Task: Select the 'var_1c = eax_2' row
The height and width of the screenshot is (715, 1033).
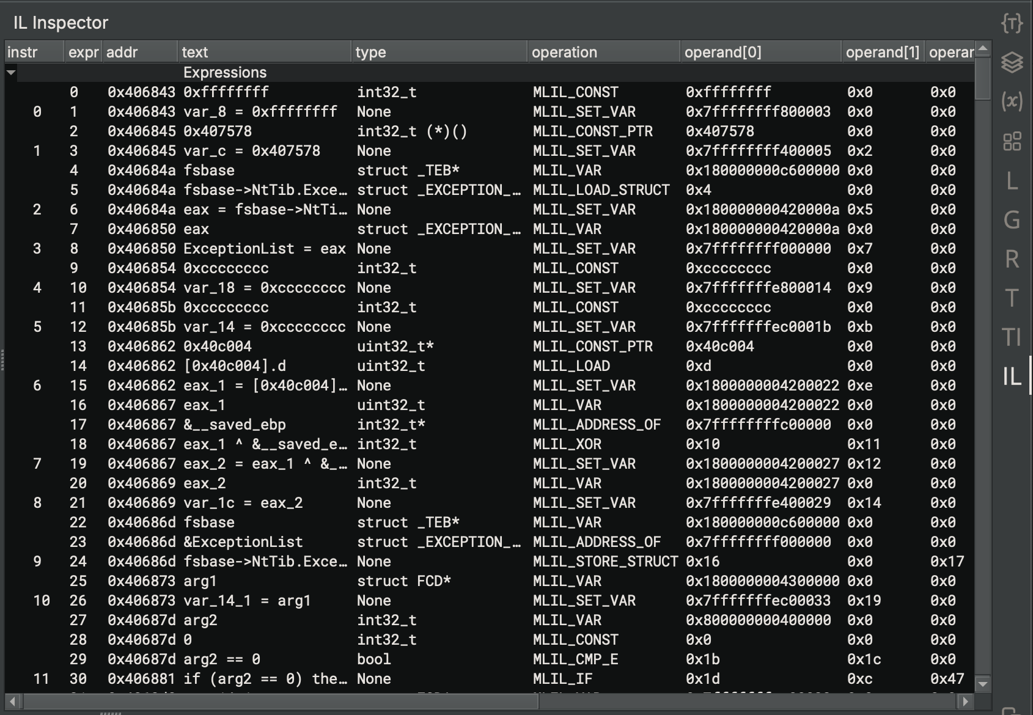Action: pos(489,503)
